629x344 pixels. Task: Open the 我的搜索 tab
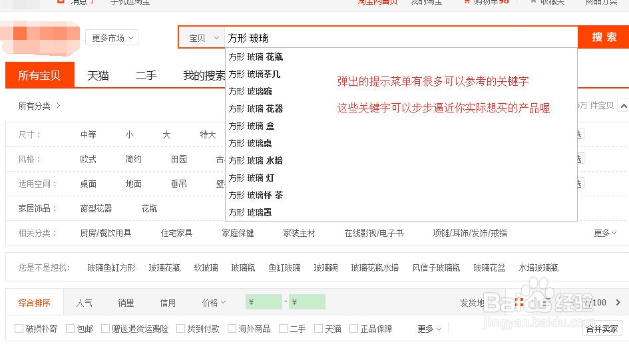pyautogui.click(x=204, y=75)
